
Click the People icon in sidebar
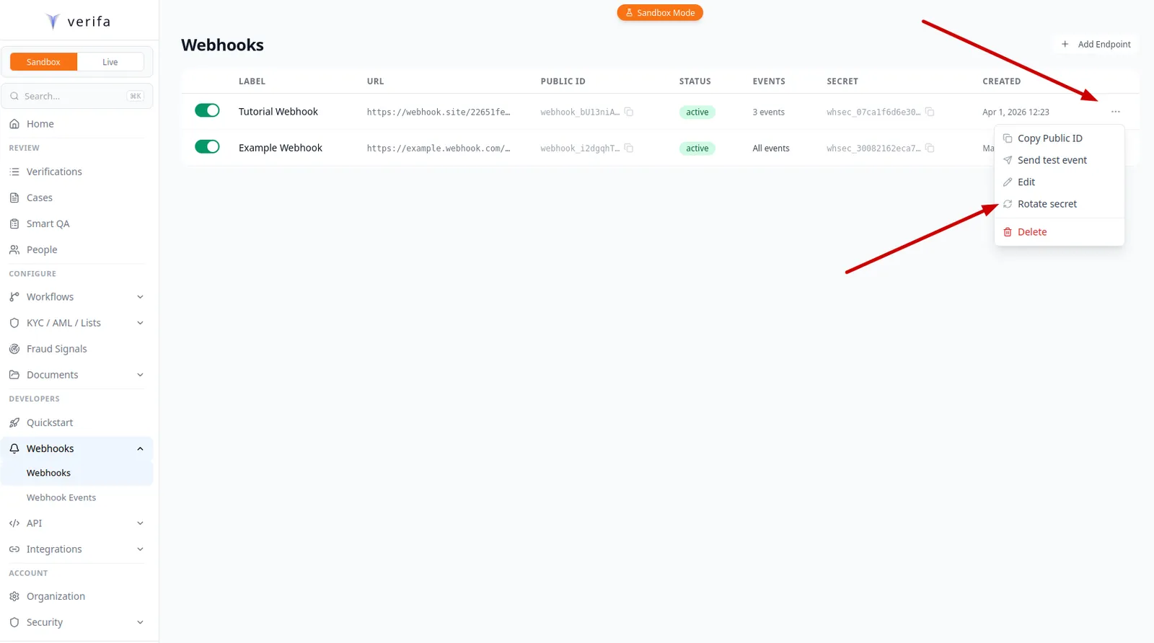14,249
